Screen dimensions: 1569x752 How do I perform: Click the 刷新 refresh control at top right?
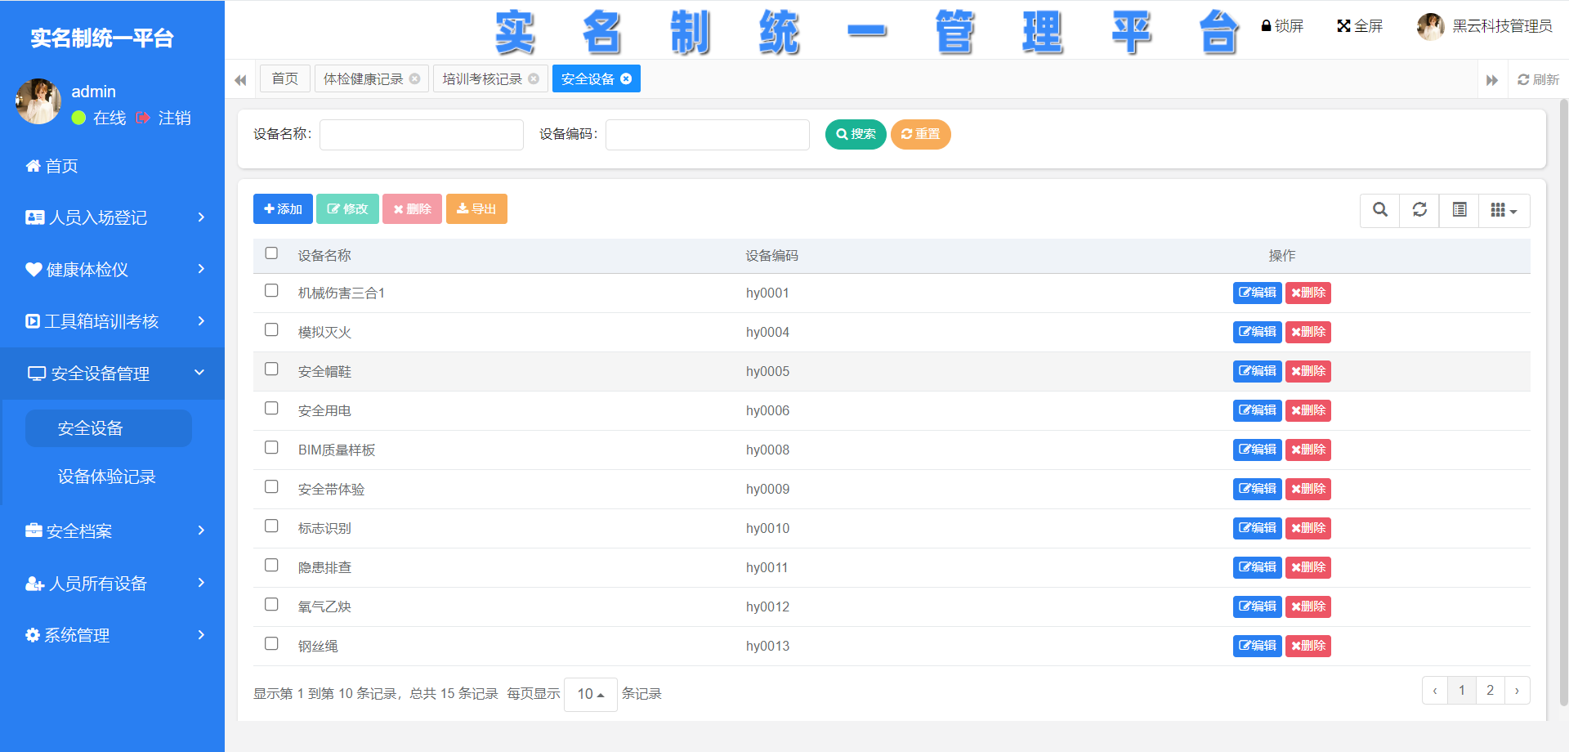pyautogui.click(x=1540, y=79)
